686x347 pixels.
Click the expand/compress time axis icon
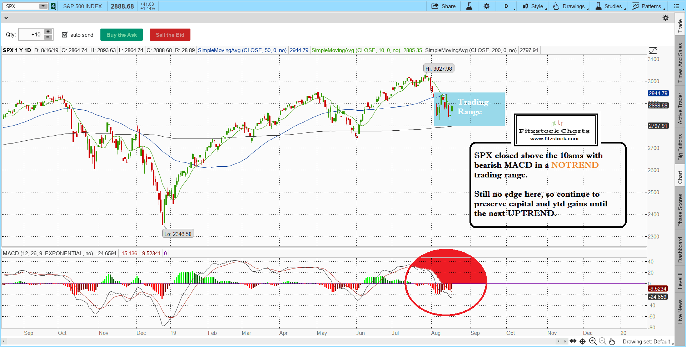click(573, 341)
